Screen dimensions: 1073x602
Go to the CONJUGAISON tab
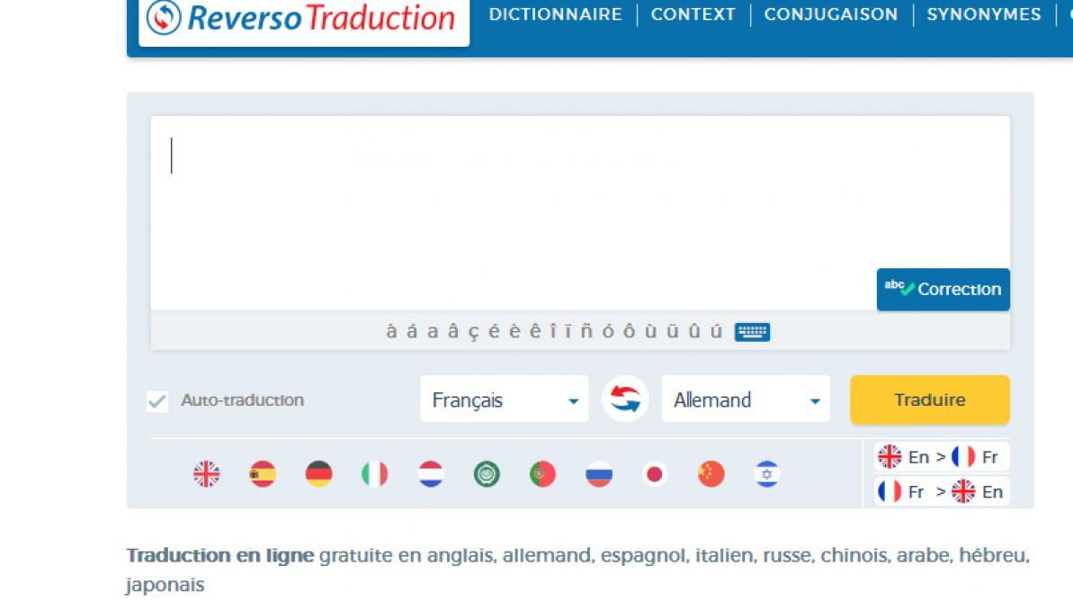tap(830, 14)
